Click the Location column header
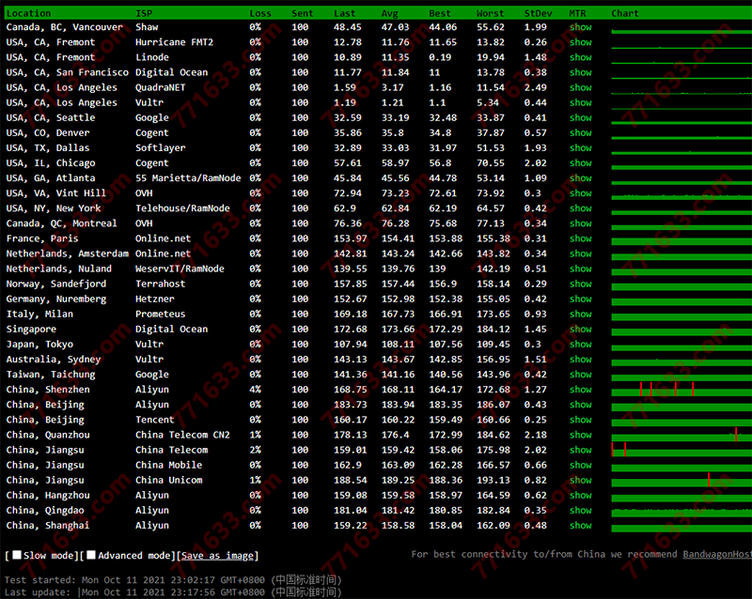This screenshot has width=752, height=599. coord(28,13)
